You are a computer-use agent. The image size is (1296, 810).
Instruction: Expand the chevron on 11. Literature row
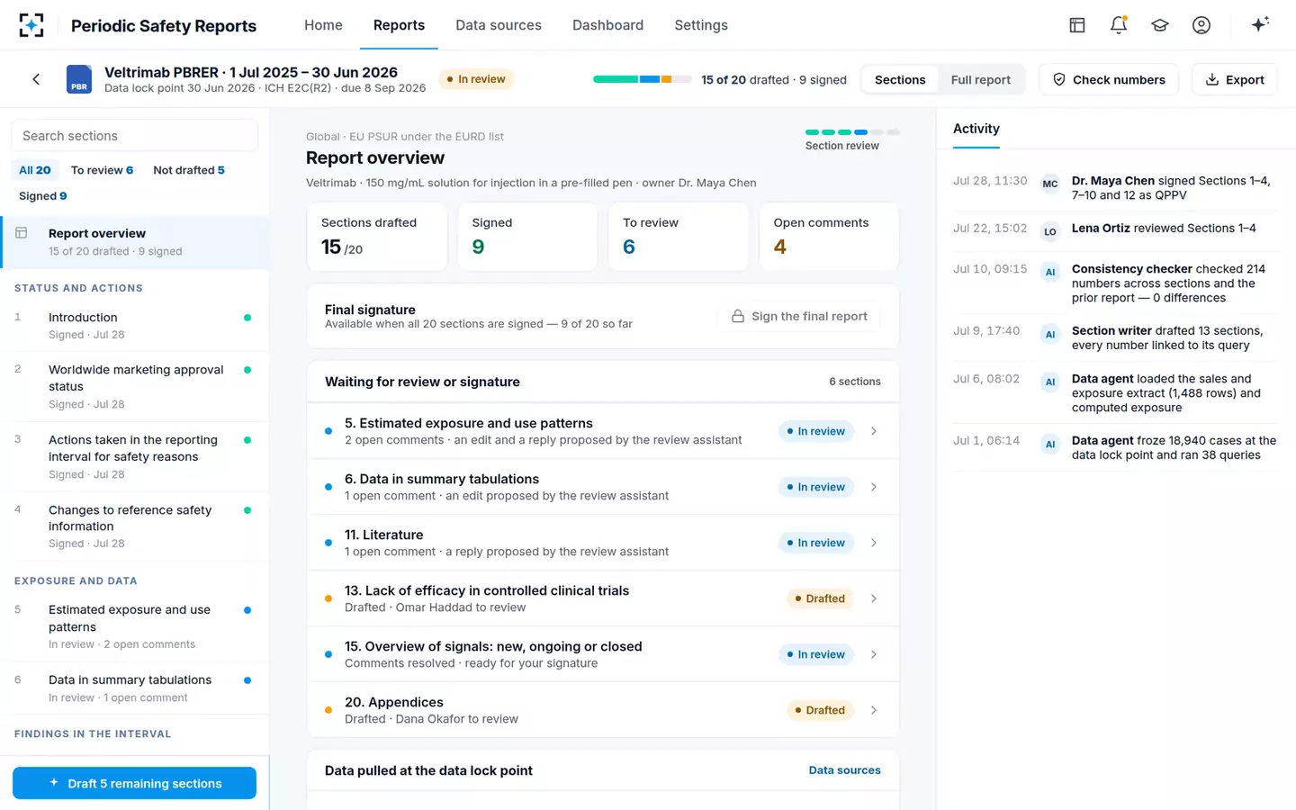874,543
